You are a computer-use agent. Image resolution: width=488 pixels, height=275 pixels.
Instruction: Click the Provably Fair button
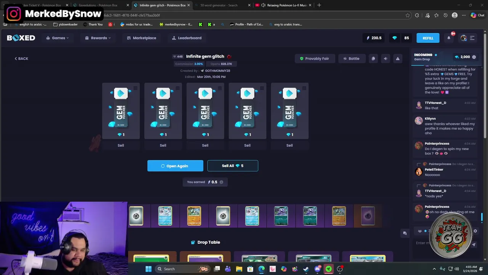point(314,58)
